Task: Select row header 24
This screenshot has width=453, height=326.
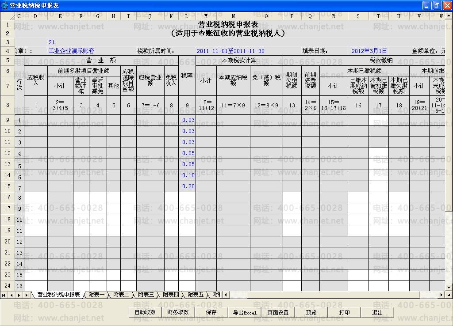Action: [8, 286]
